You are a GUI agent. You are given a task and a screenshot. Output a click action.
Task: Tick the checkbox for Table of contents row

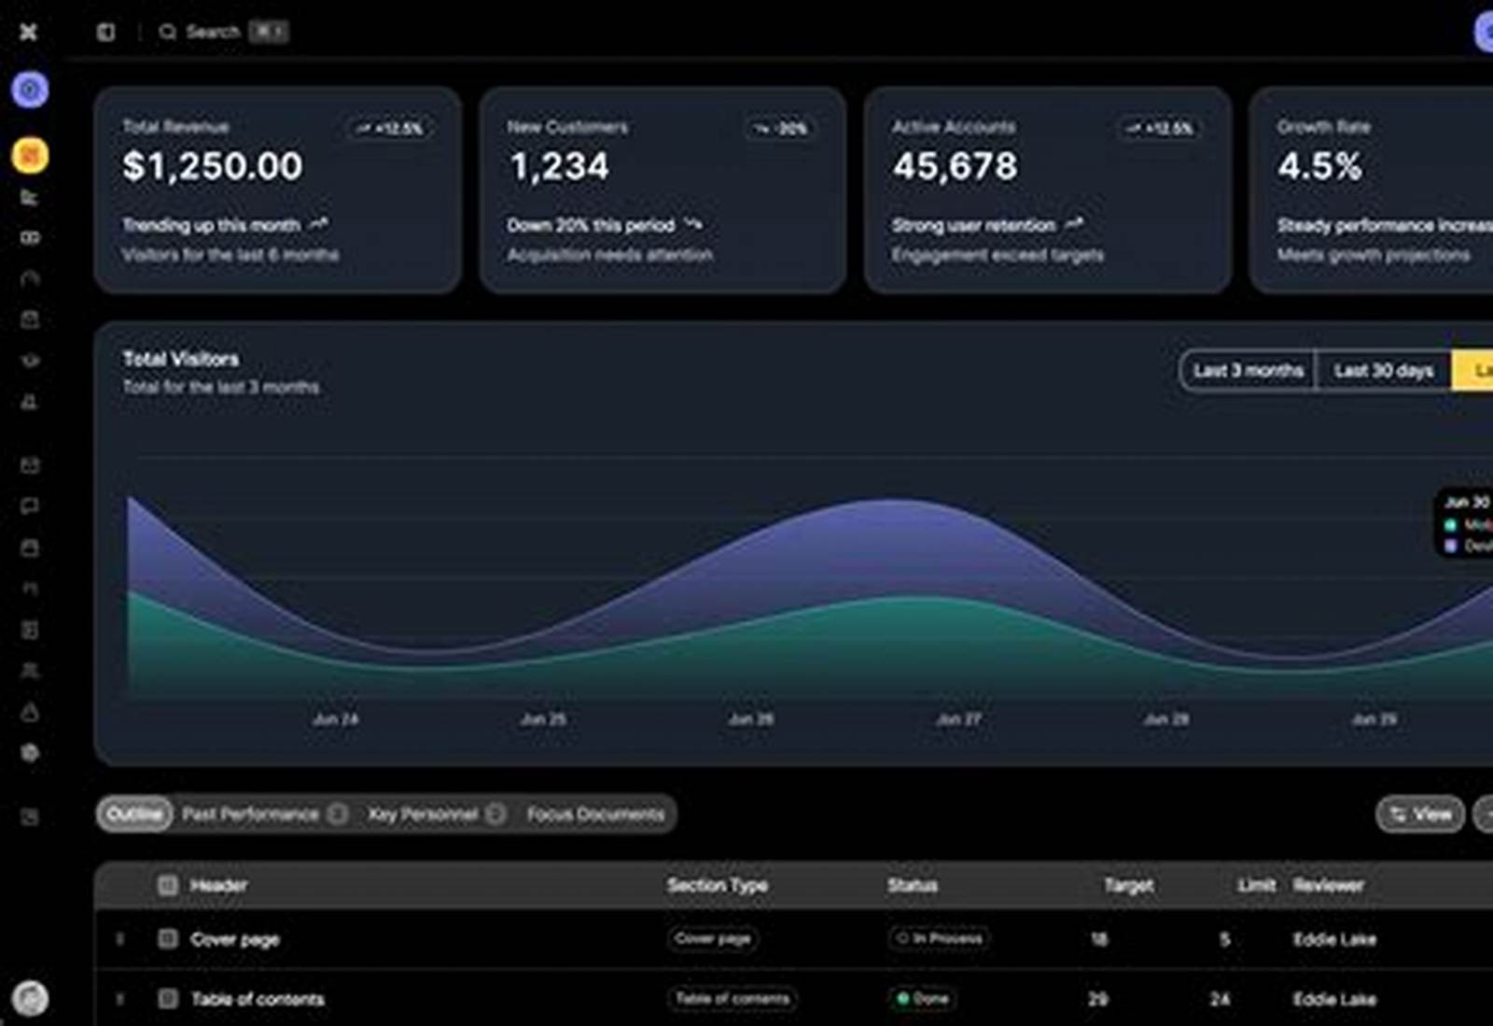point(168,999)
